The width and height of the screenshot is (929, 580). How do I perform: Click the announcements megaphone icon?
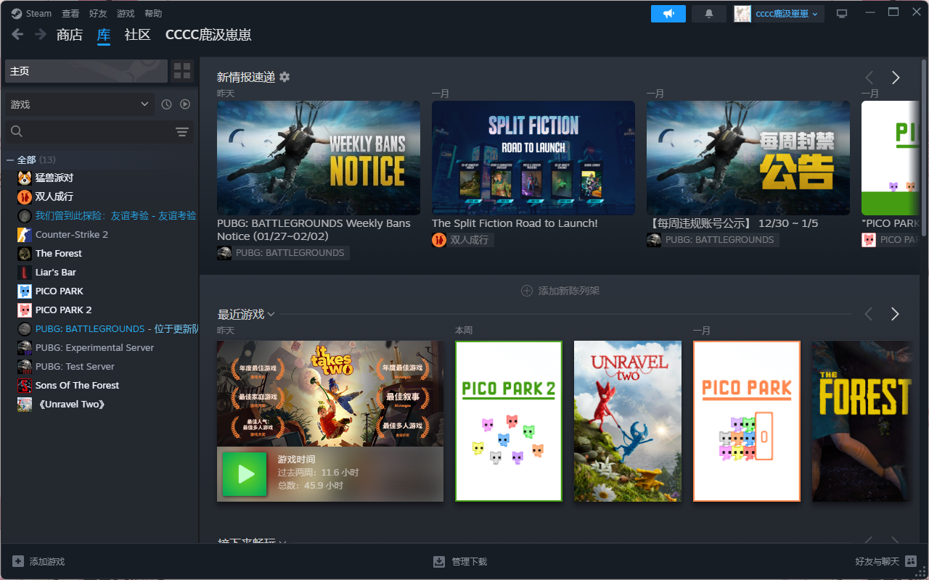[668, 14]
